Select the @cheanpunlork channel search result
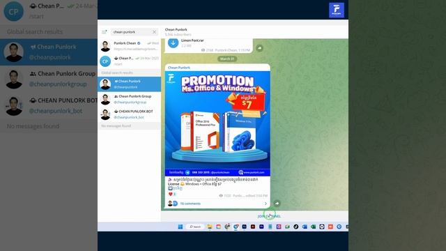446x251 pixels. tap(130, 84)
